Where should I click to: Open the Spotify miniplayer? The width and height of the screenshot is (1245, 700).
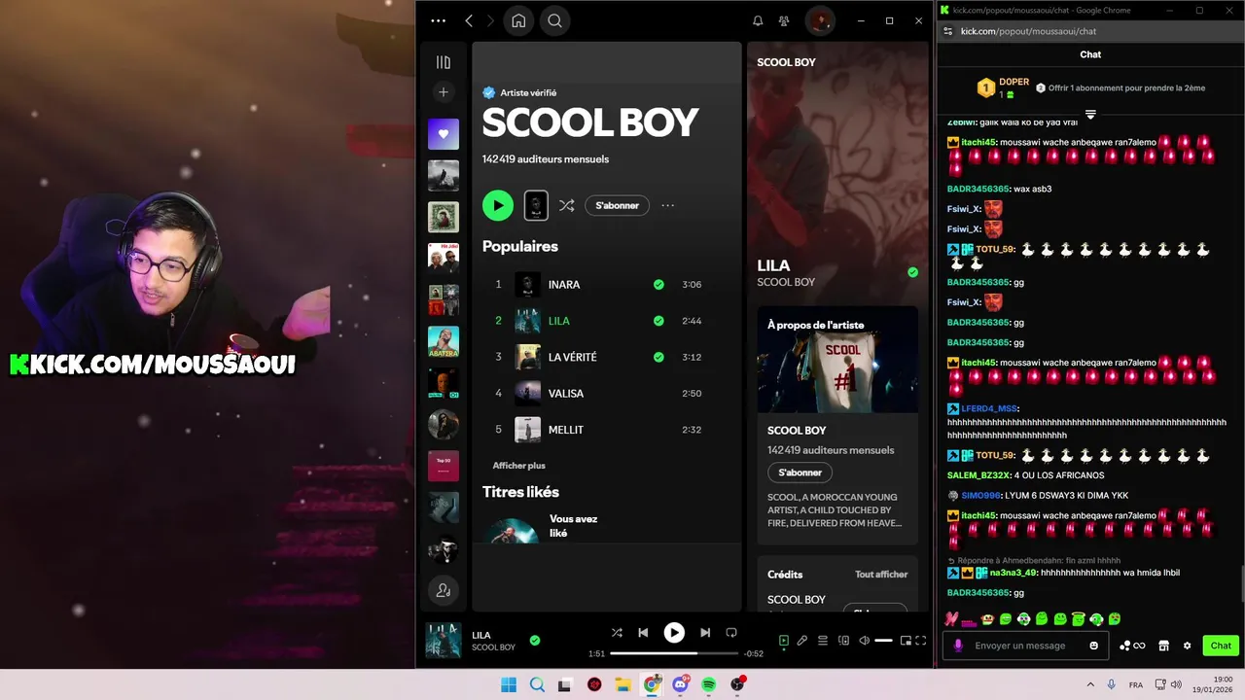(906, 641)
